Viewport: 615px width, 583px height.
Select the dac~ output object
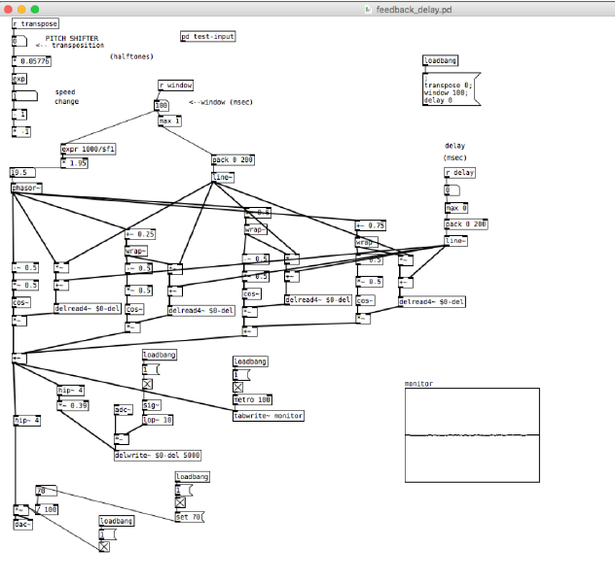coord(22,525)
